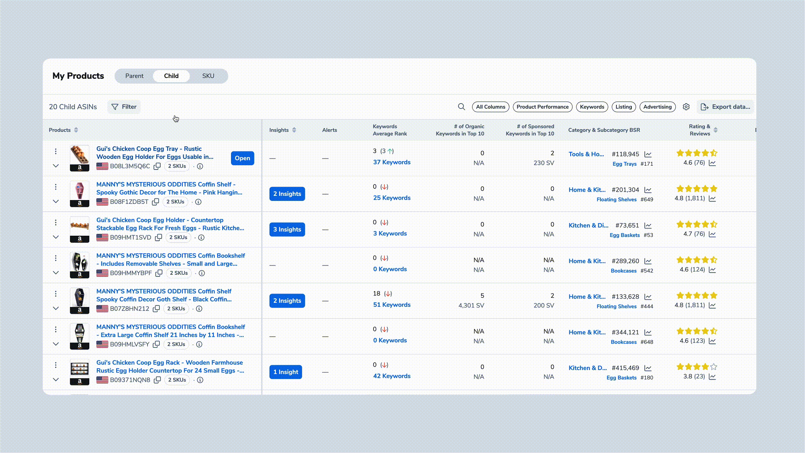The height and width of the screenshot is (453, 805).
Task: Sort by Products column arrows
Action: point(76,130)
